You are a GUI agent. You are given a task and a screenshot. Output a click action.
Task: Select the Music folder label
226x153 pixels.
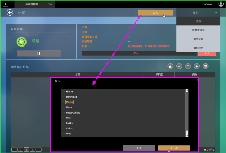(x=69, y=107)
